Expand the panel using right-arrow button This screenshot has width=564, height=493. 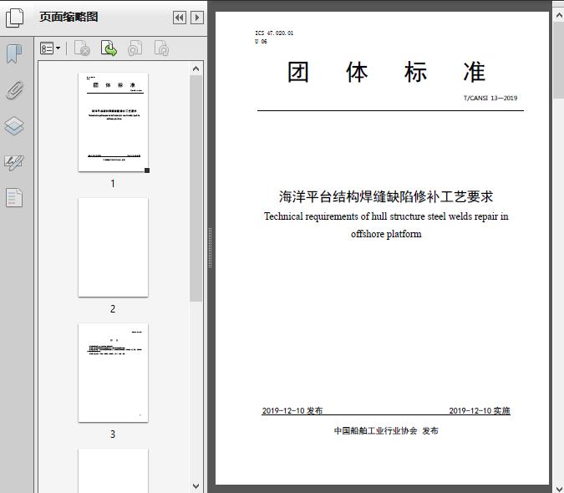click(196, 18)
